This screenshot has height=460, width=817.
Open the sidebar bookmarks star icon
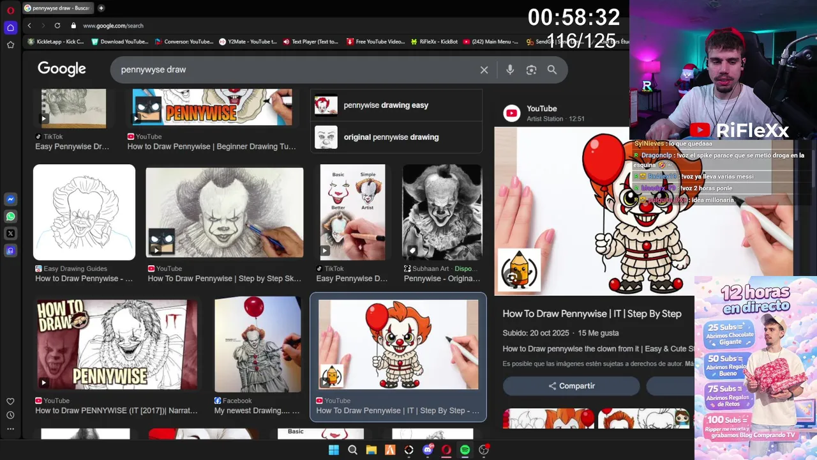pos(10,45)
